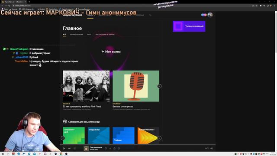The image size is (277, 156).
Task: Open the playback queue list icon
Action: point(74,148)
